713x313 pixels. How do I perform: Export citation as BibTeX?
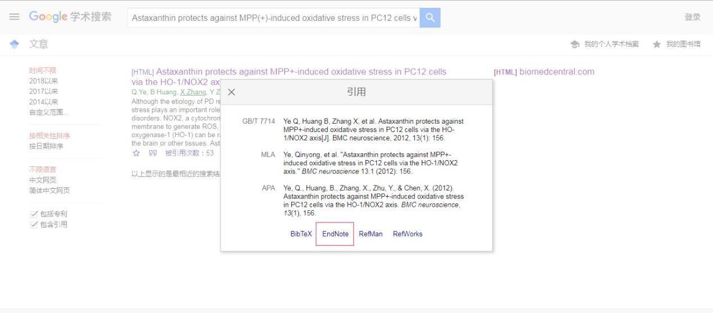pyautogui.click(x=301, y=234)
